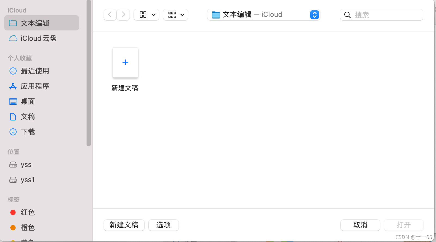Image resolution: width=436 pixels, height=242 pixels.
Task: Click the blue location stepper arrows
Action: point(314,15)
